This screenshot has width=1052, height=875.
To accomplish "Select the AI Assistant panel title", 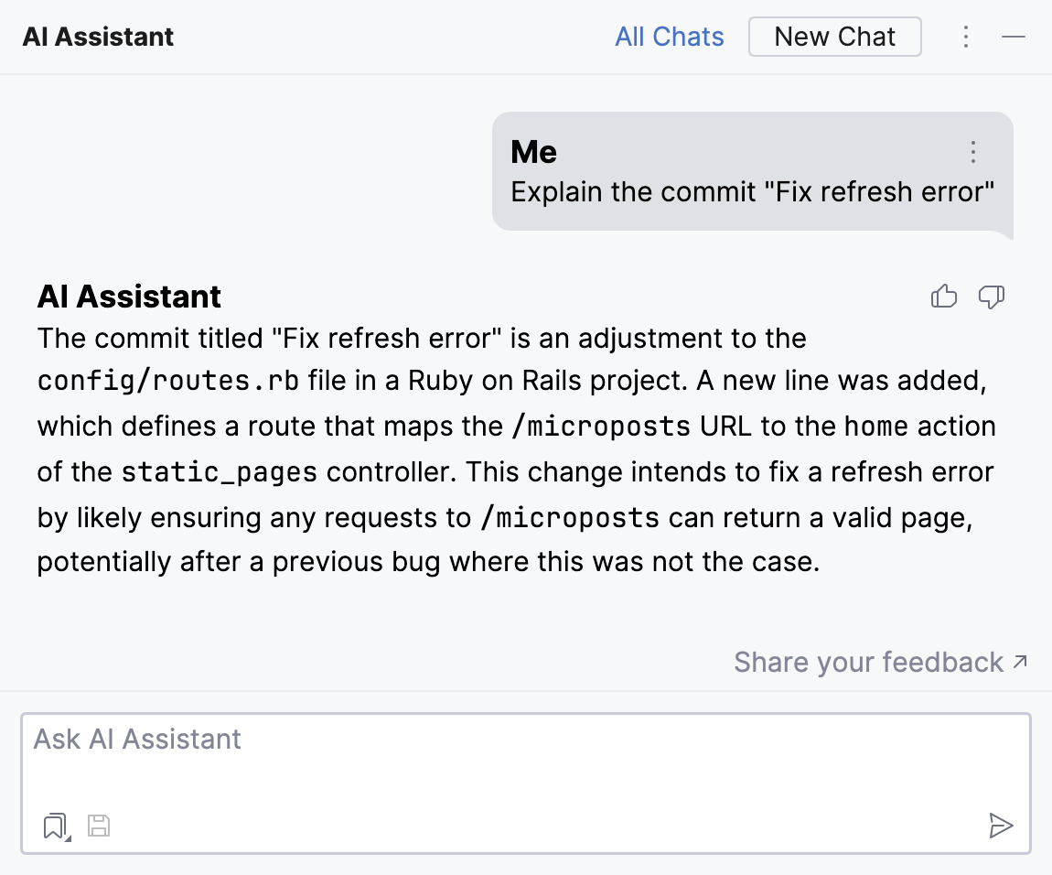I will click(98, 37).
